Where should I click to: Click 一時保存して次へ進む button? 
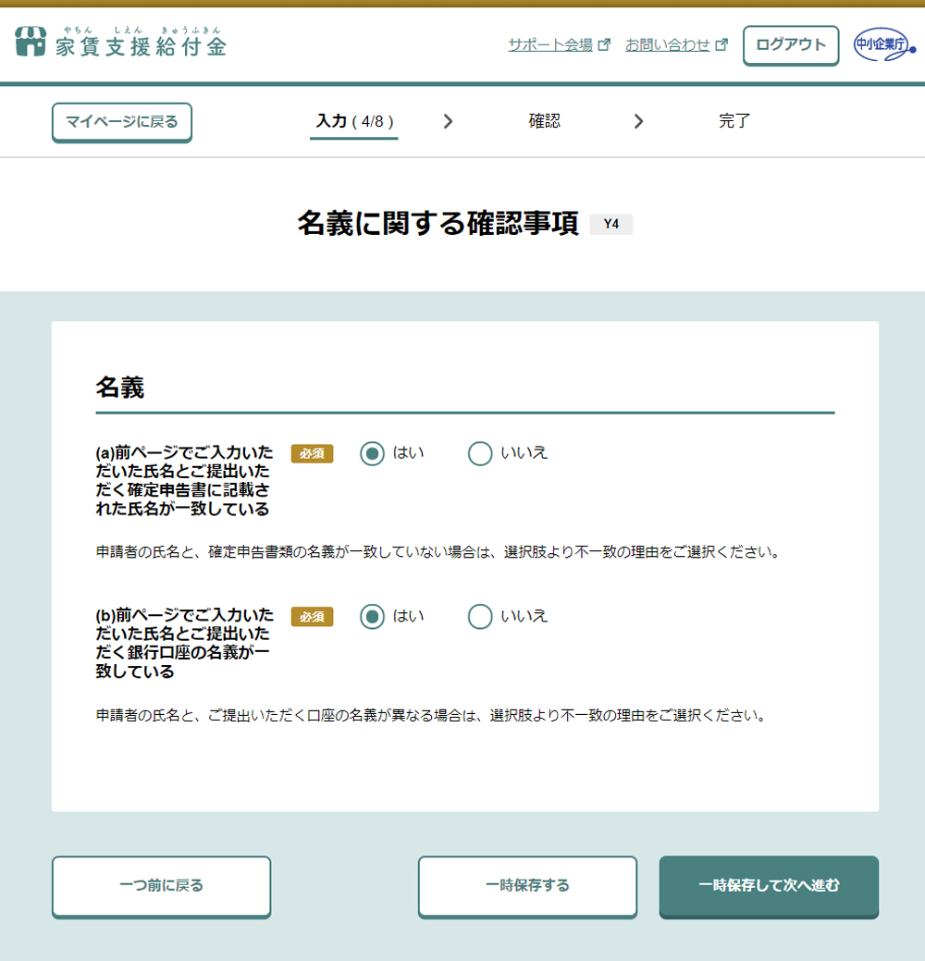(x=770, y=887)
